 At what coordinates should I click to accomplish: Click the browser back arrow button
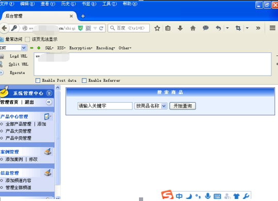[x=4, y=28]
